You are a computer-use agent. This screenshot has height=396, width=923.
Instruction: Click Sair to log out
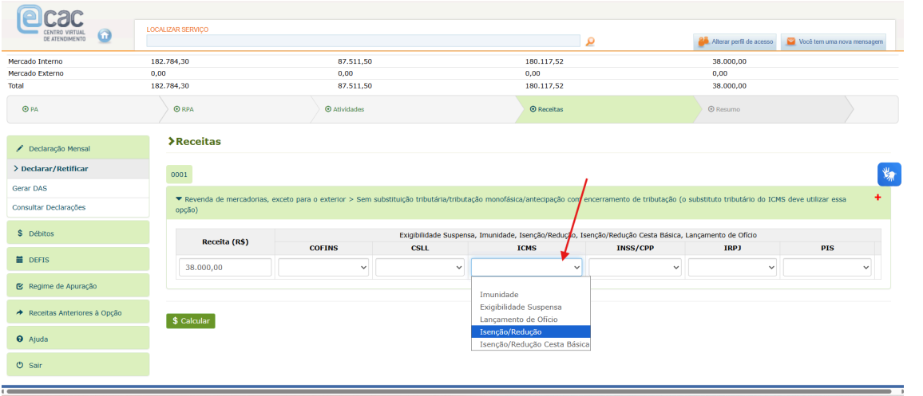pyautogui.click(x=77, y=364)
